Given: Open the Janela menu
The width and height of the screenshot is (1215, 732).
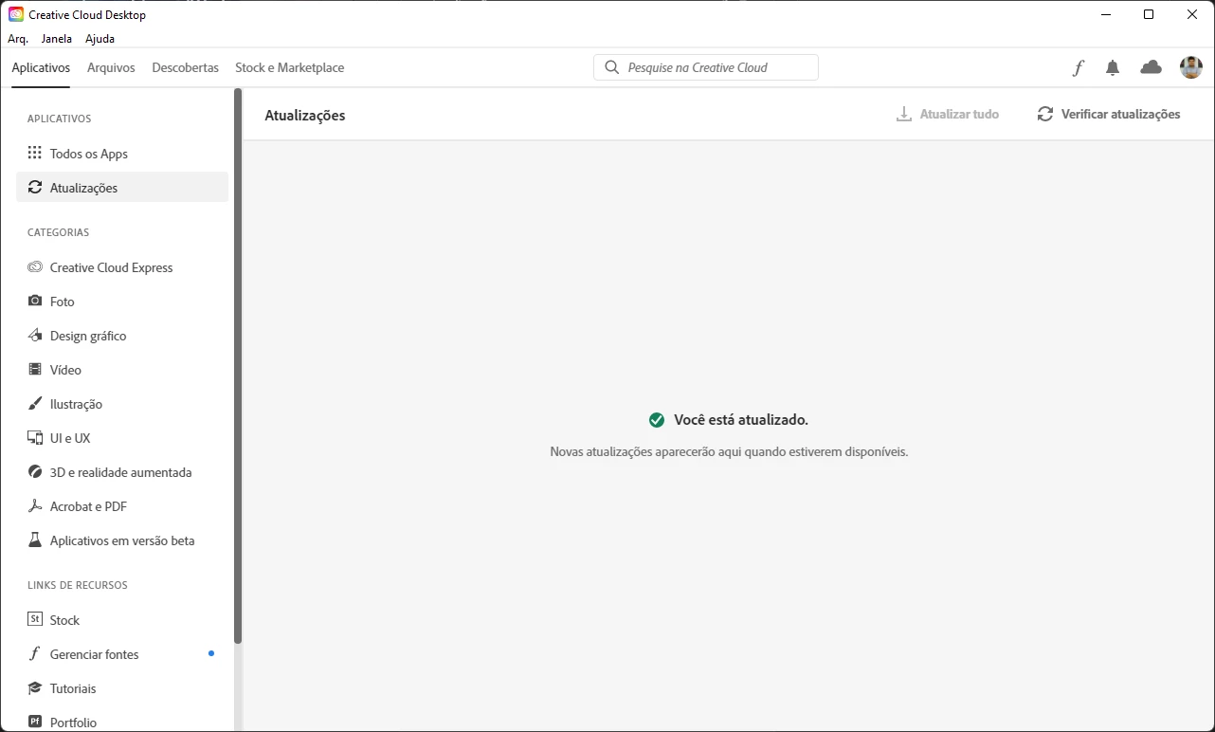Looking at the screenshot, I should pyautogui.click(x=57, y=39).
